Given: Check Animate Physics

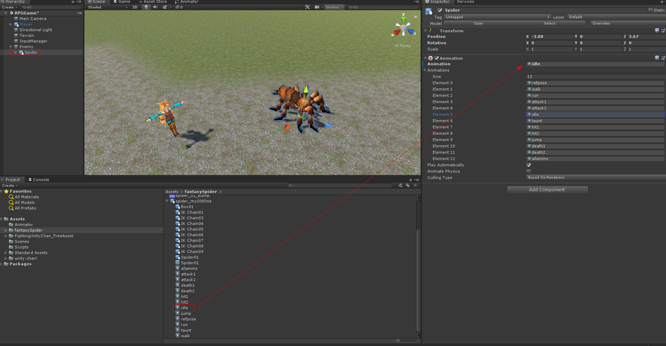Looking at the screenshot, I should [x=529, y=171].
